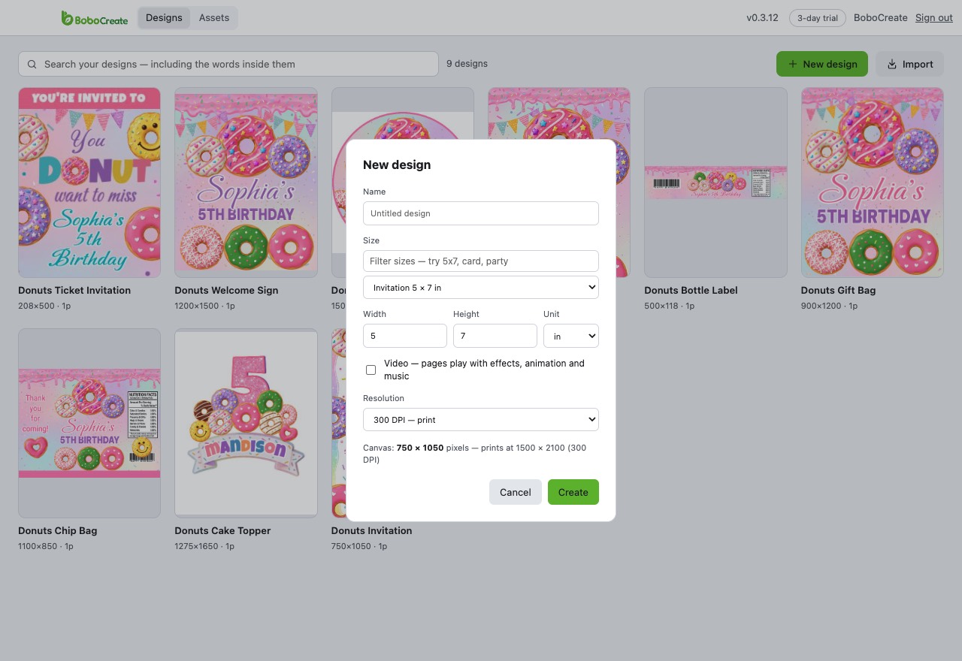The image size is (962, 661).
Task: Click the v0.3.12 version text
Action: coord(762,18)
